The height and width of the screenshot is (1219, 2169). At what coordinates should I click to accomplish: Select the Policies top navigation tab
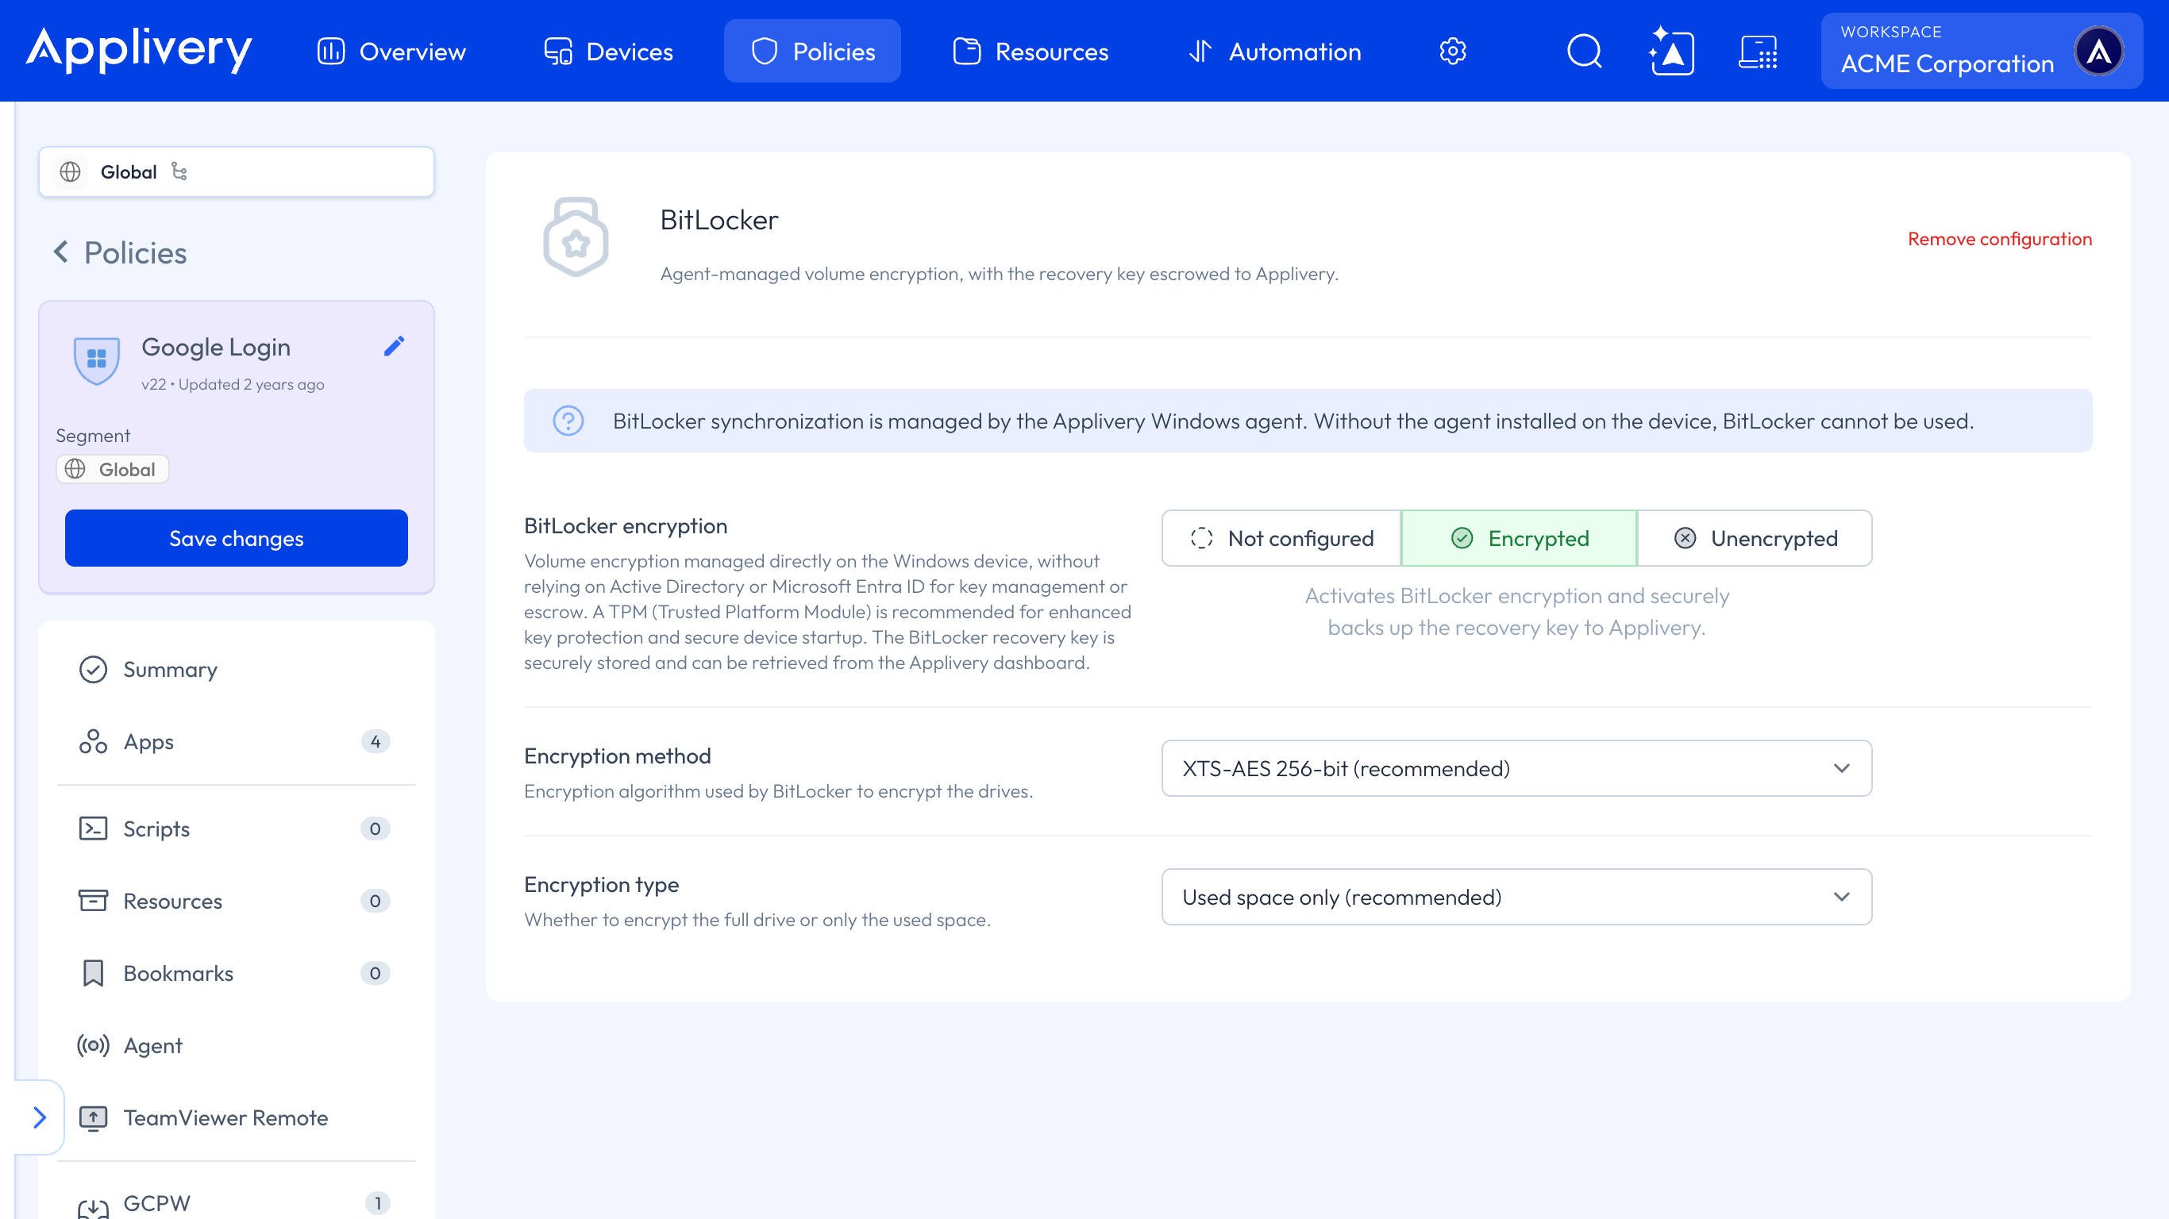(x=812, y=52)
